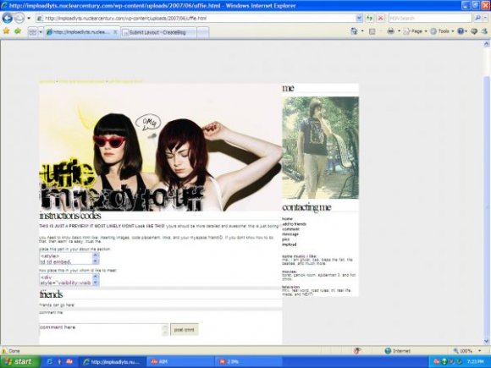The image size is (491, 368).
Task: Click the 'comment' contact link
Action: (x=290, y=229)
